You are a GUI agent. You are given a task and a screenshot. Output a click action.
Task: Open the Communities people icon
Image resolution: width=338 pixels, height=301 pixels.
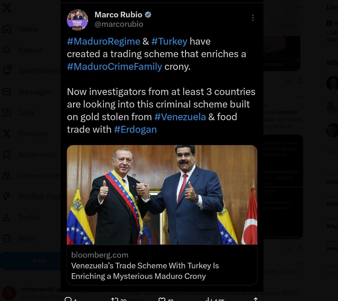point(7,176)
